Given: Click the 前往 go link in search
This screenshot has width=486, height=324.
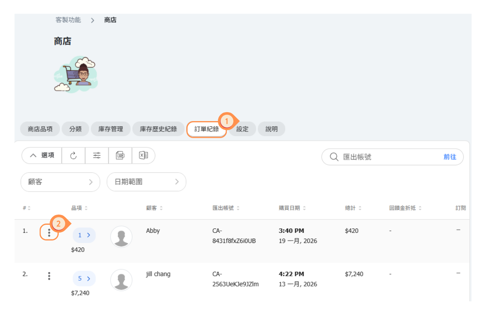Looking at the screenshot, I should (x=450, y=157).
